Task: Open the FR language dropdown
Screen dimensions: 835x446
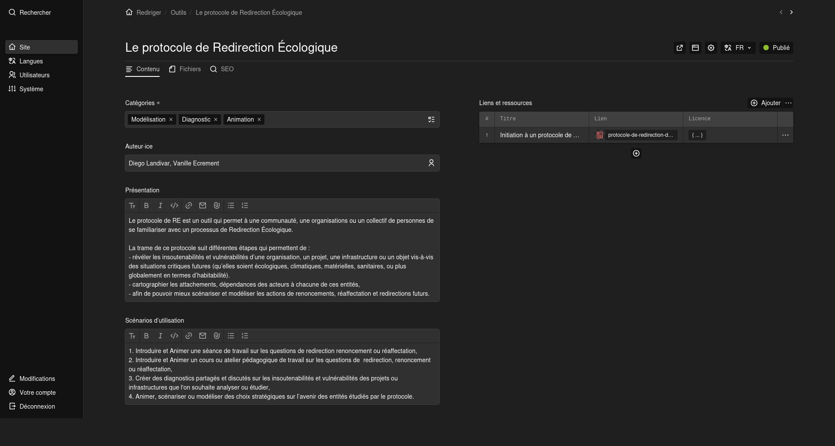Action: pos(738,48)
